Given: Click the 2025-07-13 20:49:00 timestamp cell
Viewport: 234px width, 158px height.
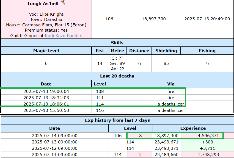Looking at the screenshot, I should [x=207, y=19].
